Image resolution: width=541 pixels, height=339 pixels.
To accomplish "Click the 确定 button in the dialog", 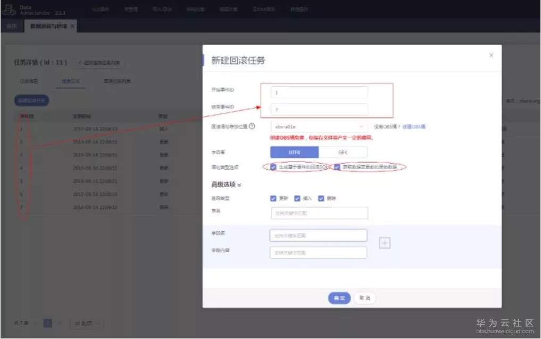I will (339, 298).
